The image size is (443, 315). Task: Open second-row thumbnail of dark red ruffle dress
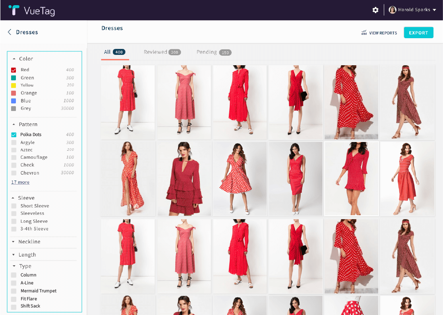[184, 179]
